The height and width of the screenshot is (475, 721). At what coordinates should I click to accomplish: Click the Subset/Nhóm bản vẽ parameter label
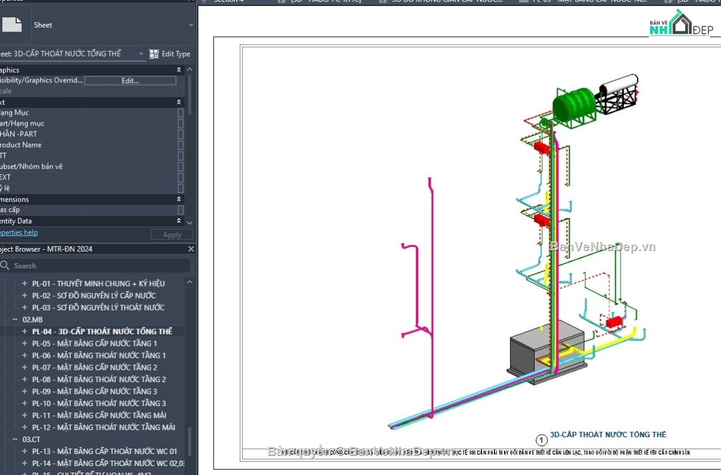(31, 167)
